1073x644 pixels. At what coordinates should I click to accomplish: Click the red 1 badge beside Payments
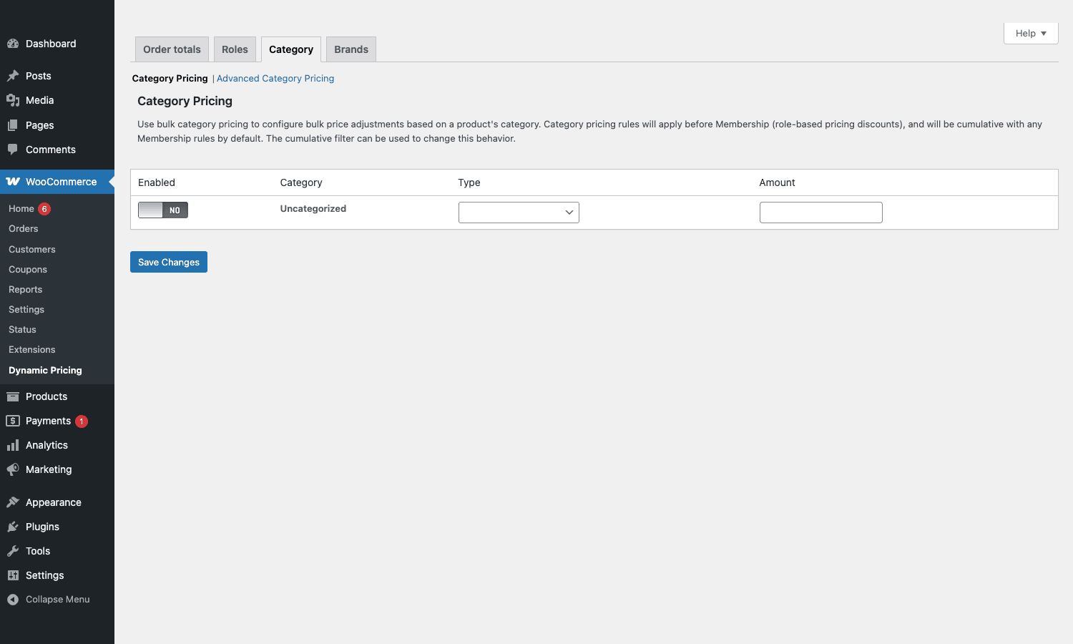[x=82, y=421]
